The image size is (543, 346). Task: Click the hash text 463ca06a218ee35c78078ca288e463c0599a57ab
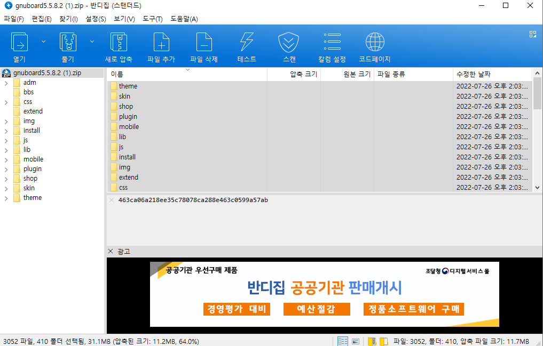tap(193, 200)
